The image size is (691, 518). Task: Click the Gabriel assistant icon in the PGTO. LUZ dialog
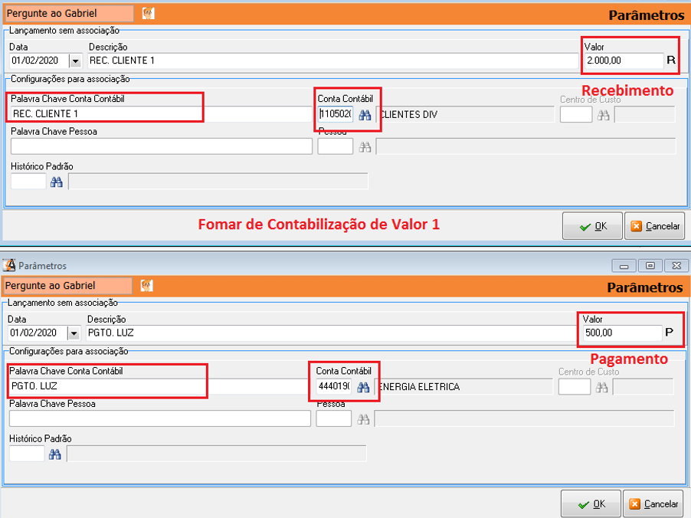(147, 286)
